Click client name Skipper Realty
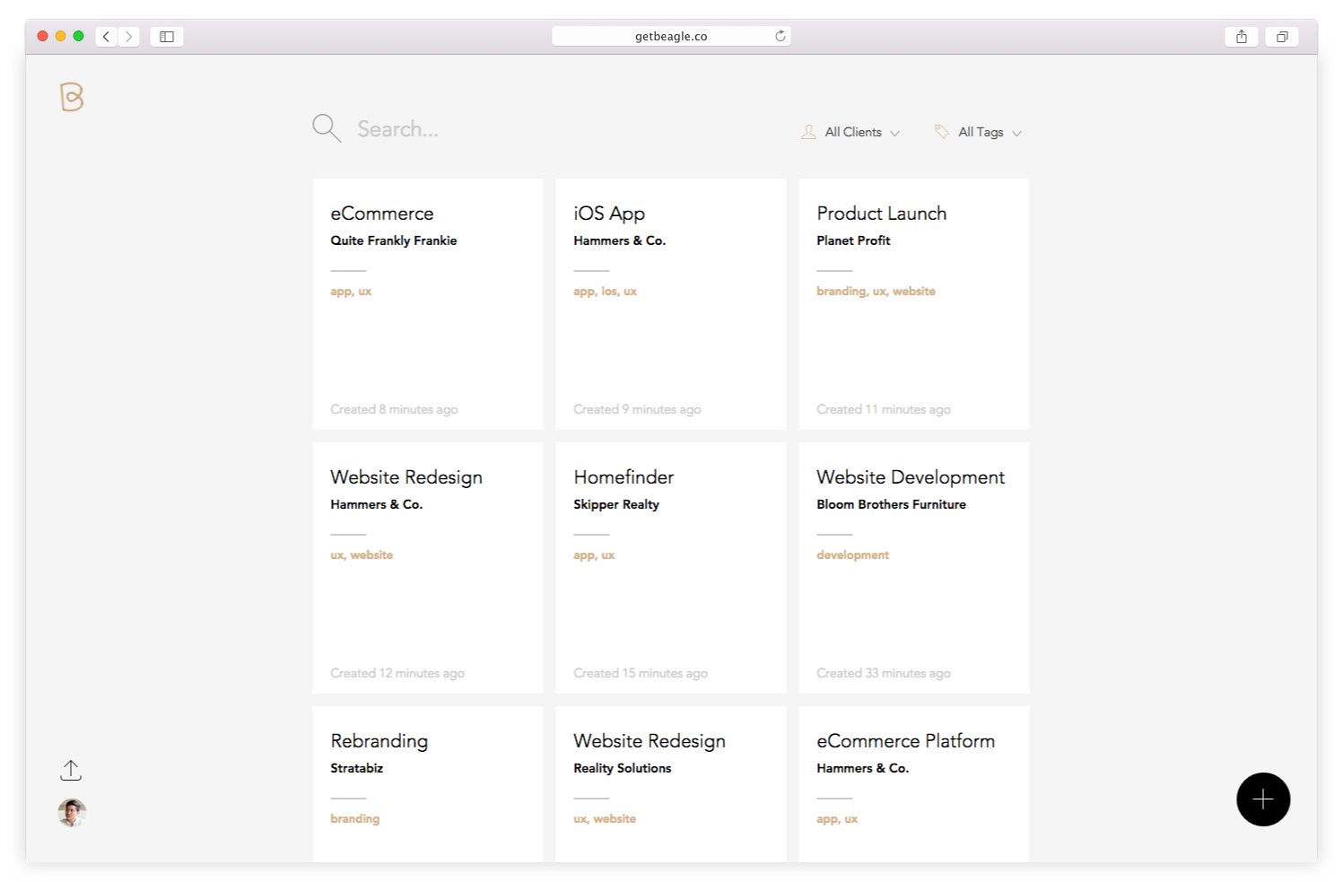 [x=616, y=504]
